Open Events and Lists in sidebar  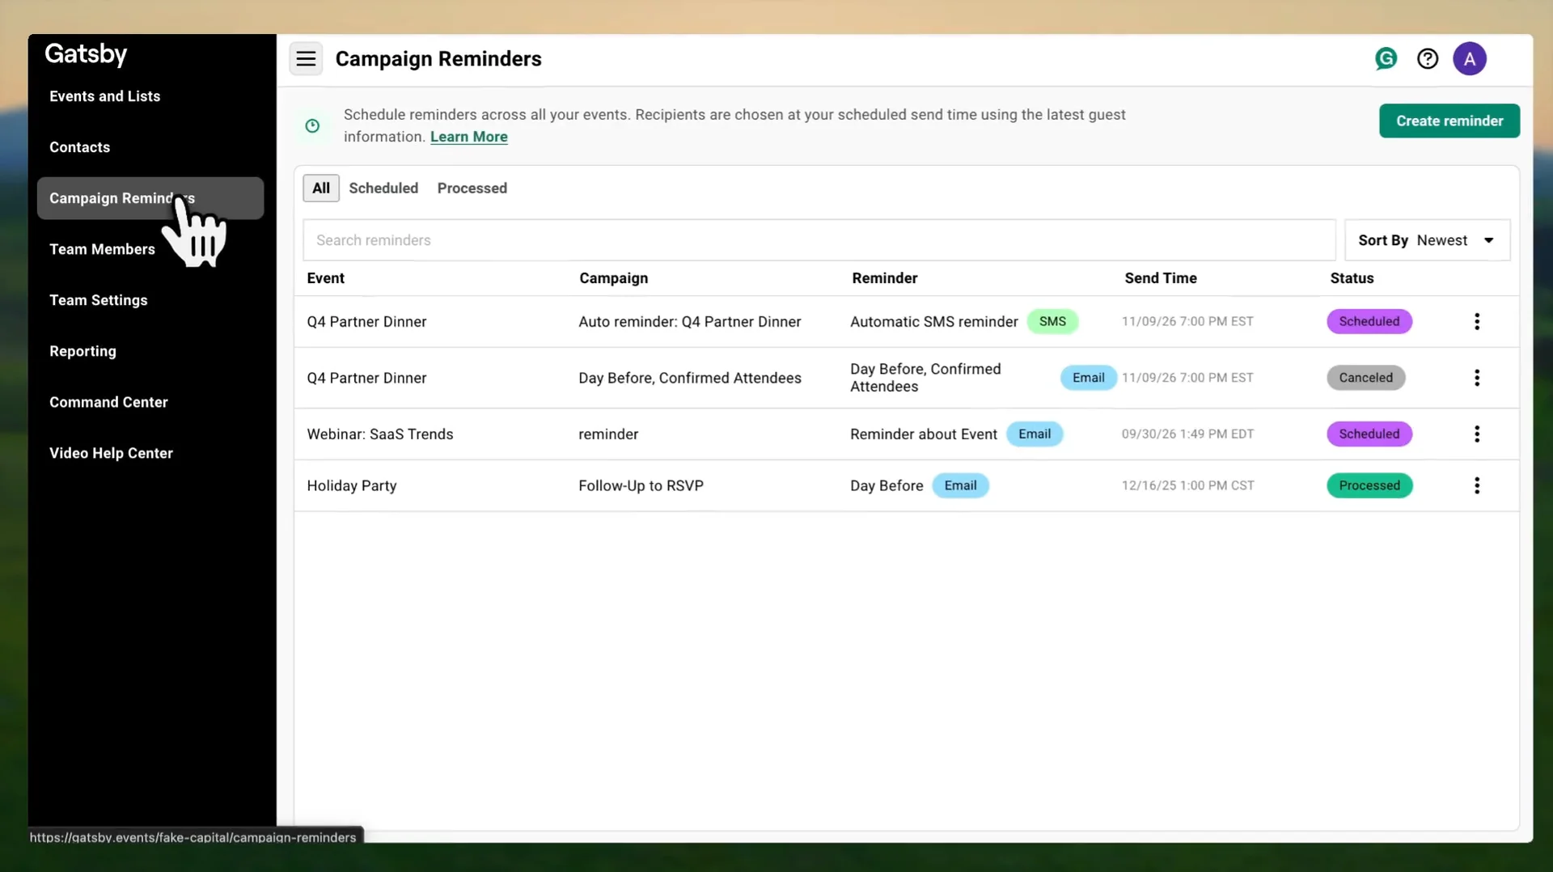coord(105,96)
